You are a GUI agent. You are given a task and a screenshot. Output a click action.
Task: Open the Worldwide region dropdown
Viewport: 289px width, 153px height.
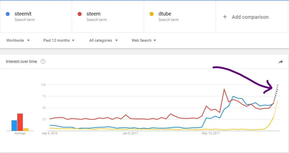pyautogui.click(x=18, y=40)
